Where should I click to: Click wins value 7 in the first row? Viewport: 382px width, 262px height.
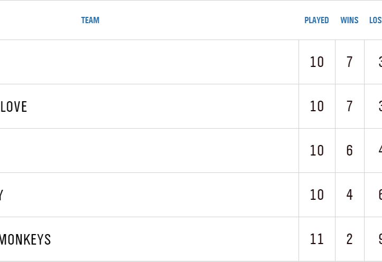[349, 62]
